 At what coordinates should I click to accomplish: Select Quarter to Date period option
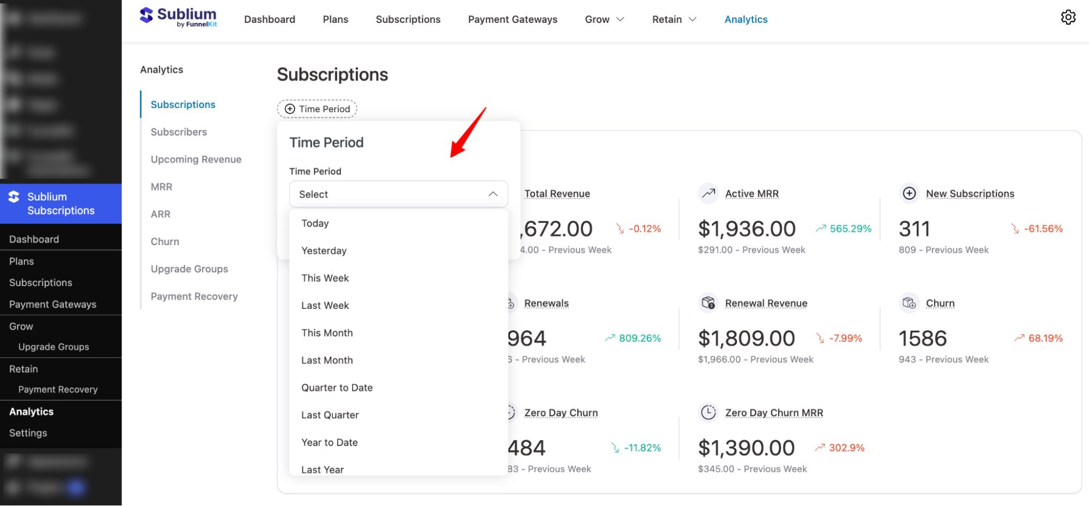point(337,387)
